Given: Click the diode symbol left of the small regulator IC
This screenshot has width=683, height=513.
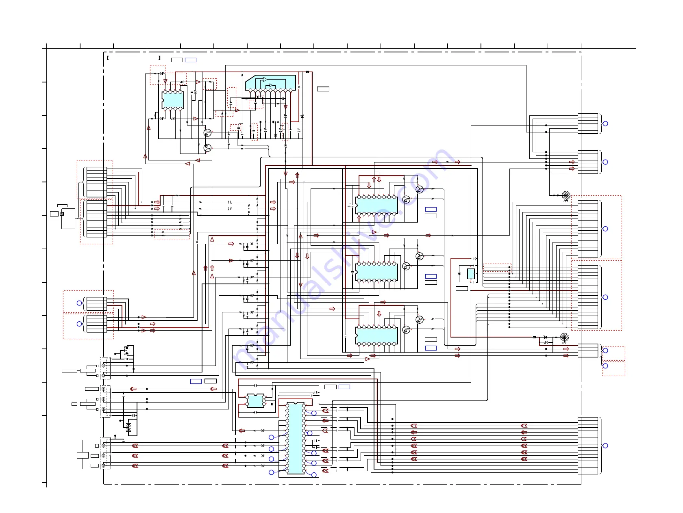Looking at the screenshot, I should 459,274.
